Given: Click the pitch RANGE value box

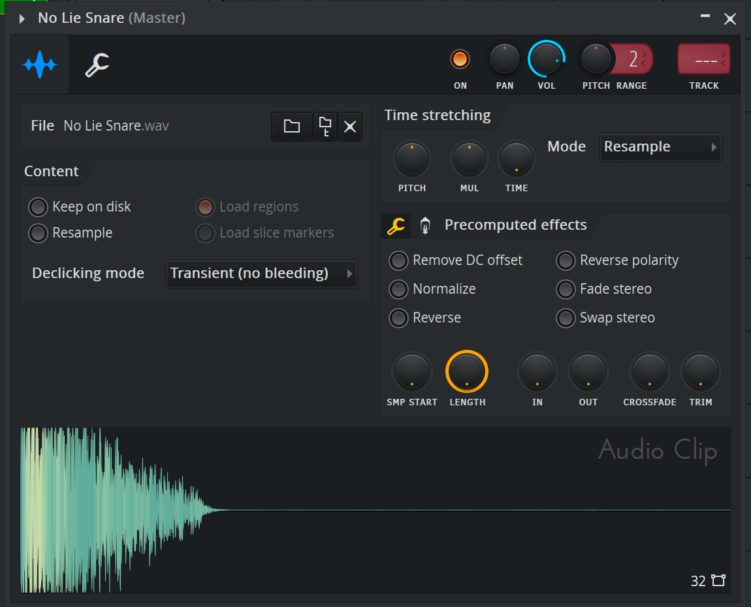Looking at the screenshot, I should point(633,60).
